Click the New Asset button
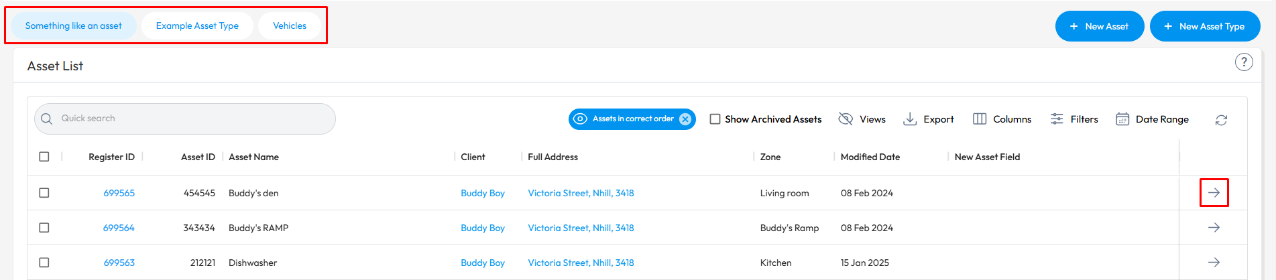This screenshot has height=280, width=1276. point(1100,26)
